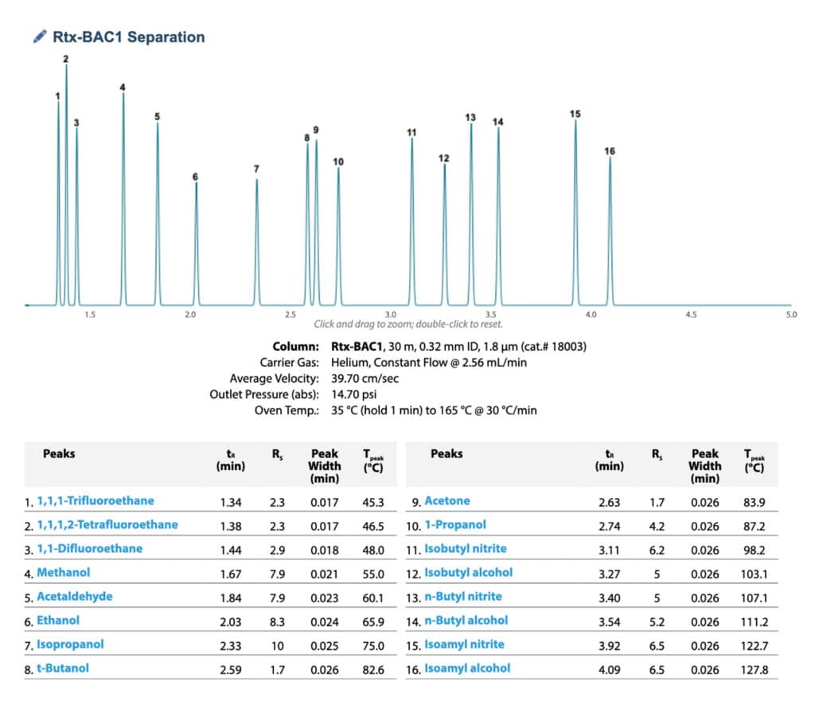815x712 pixels.
Task: Click the Isobutyl nitrite link
Action: pyautogui.click(x=466, y=549)
